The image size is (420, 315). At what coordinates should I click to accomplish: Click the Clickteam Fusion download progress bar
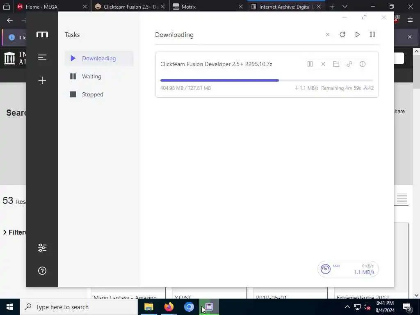click(267, 80)
